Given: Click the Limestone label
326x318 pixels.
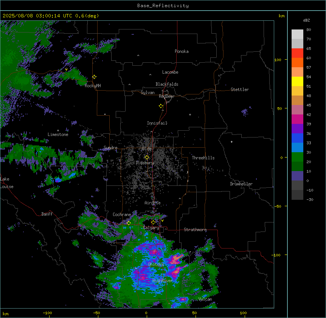Looking at the screenshot, I should point(58,134).
